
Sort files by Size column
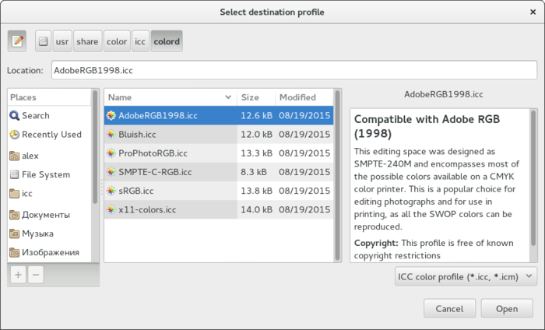(256, 97)
